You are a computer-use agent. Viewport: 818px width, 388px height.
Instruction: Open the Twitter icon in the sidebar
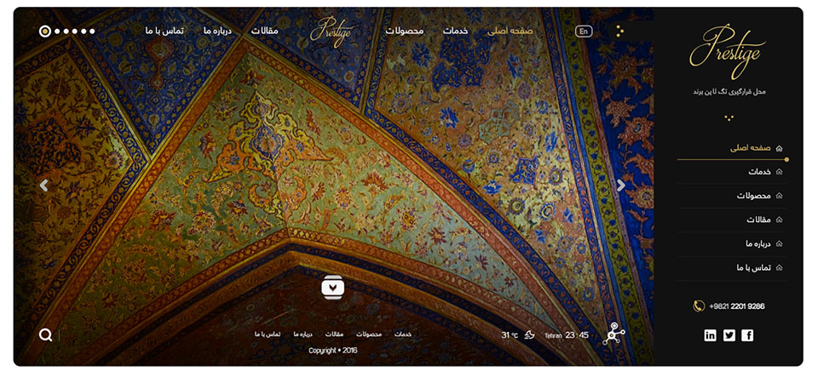[729, 335]
